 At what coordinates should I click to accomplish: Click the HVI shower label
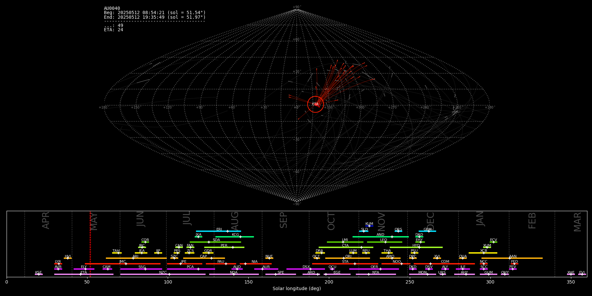(x=68, y=257)
